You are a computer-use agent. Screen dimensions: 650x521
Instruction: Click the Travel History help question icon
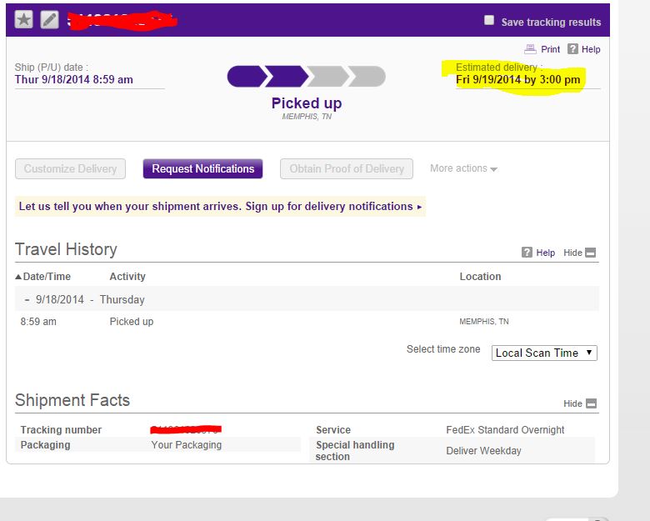[x=527, y=253]
